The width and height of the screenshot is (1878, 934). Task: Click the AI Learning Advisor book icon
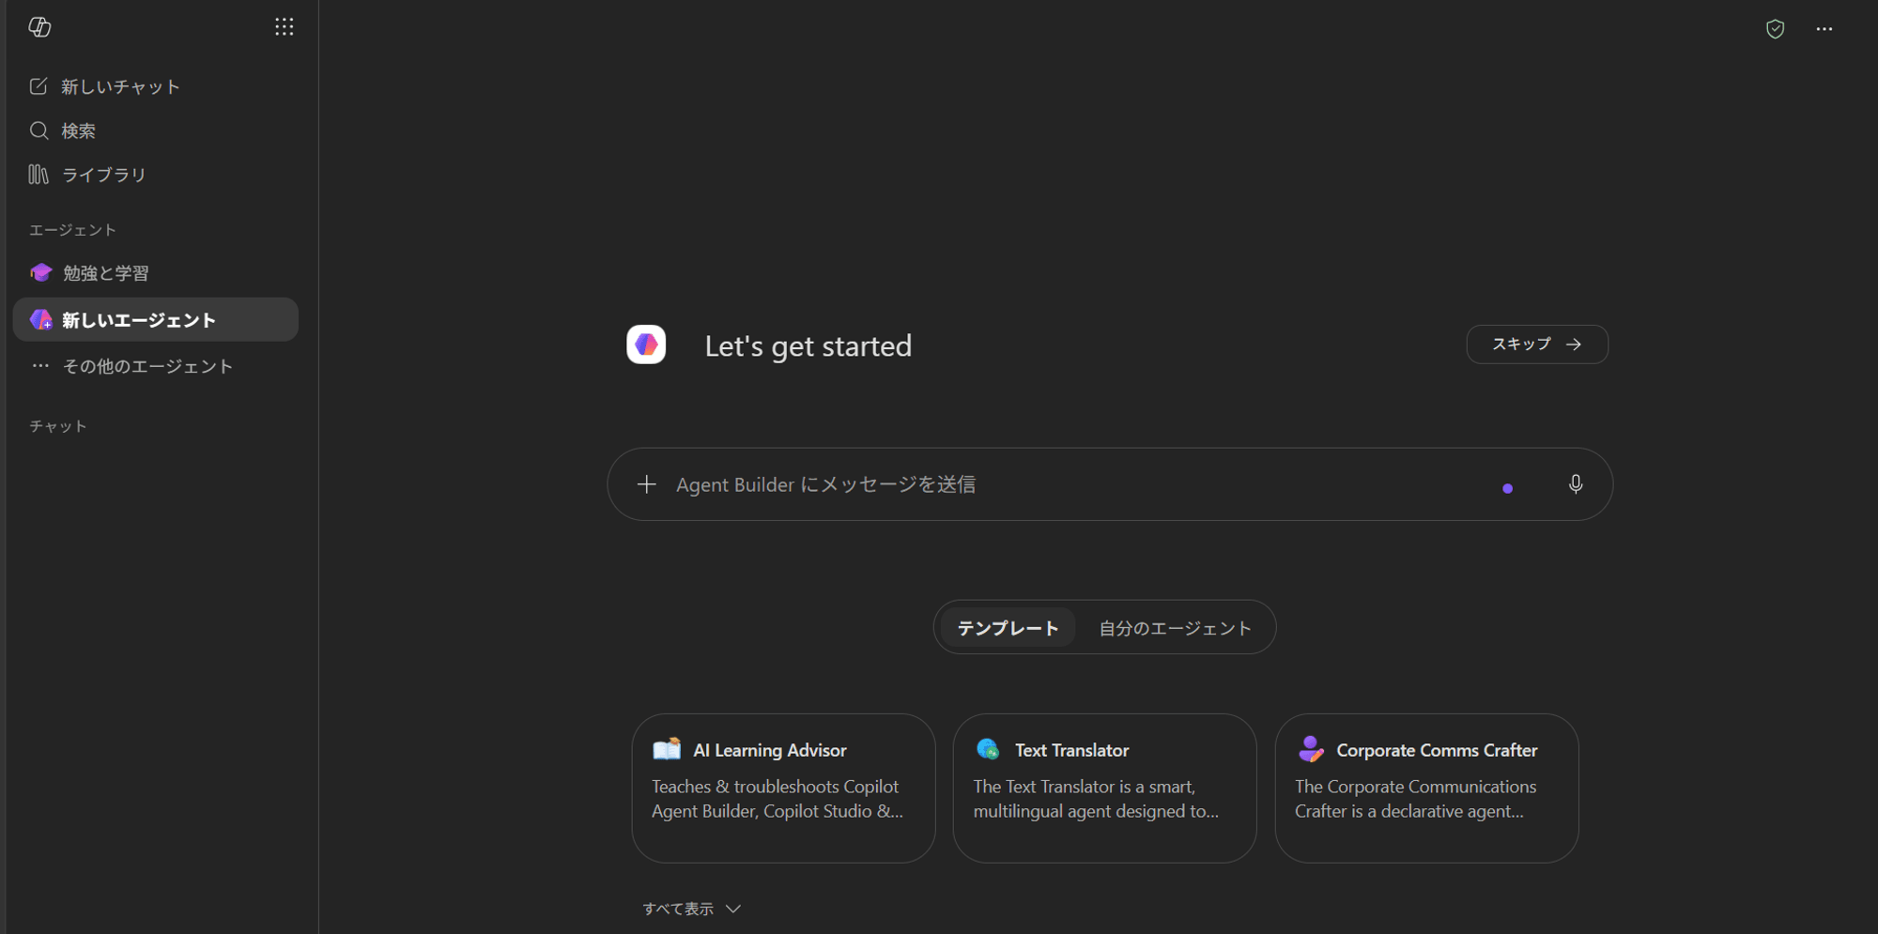pyautogui.click(x=667, y=749)
